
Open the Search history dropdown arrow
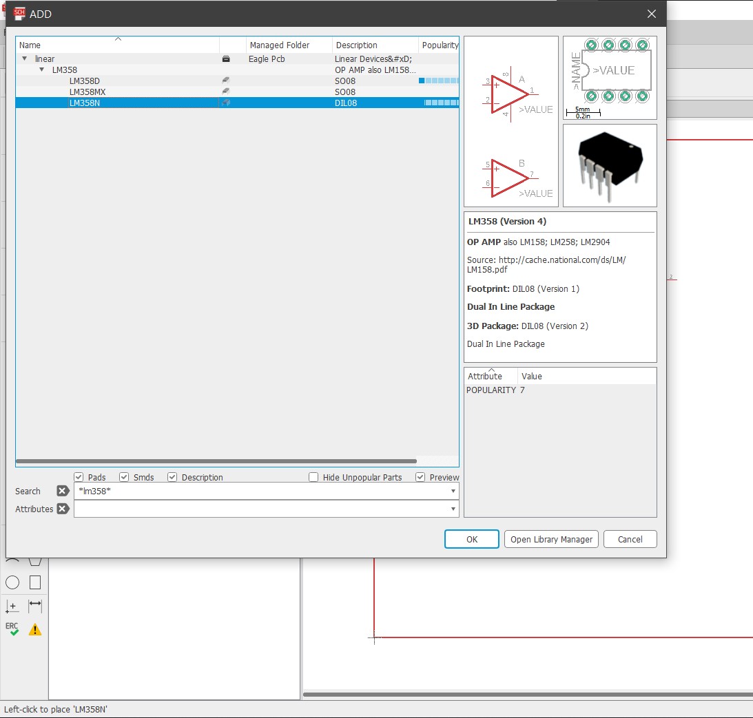[453, 491]
